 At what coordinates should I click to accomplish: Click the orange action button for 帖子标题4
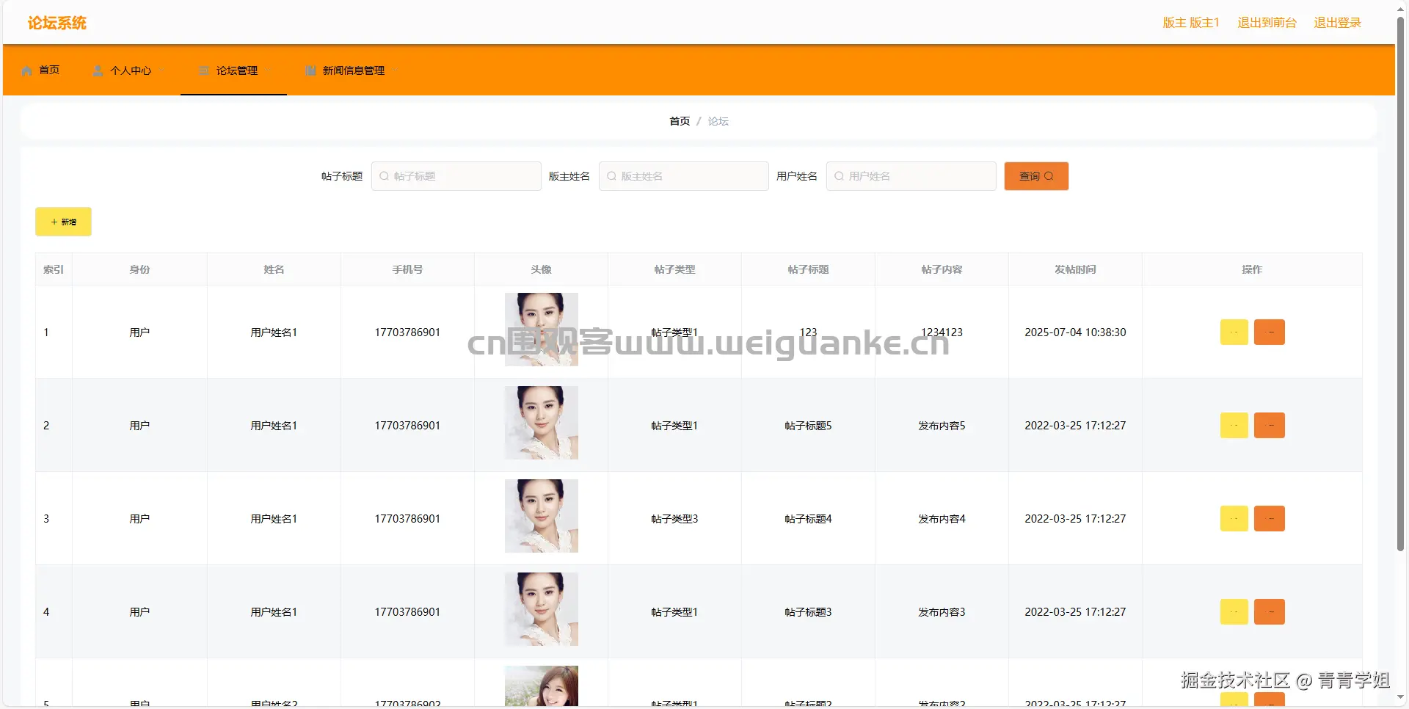pyautogui.click(x=1270, y=519)
